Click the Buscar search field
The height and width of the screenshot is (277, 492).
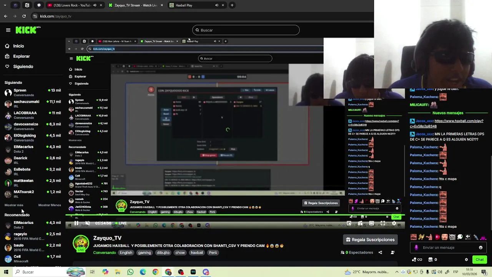tap(246, 30)
